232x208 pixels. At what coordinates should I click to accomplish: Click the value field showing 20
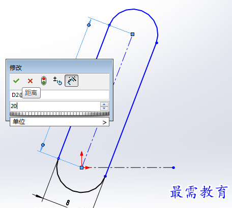54,106
